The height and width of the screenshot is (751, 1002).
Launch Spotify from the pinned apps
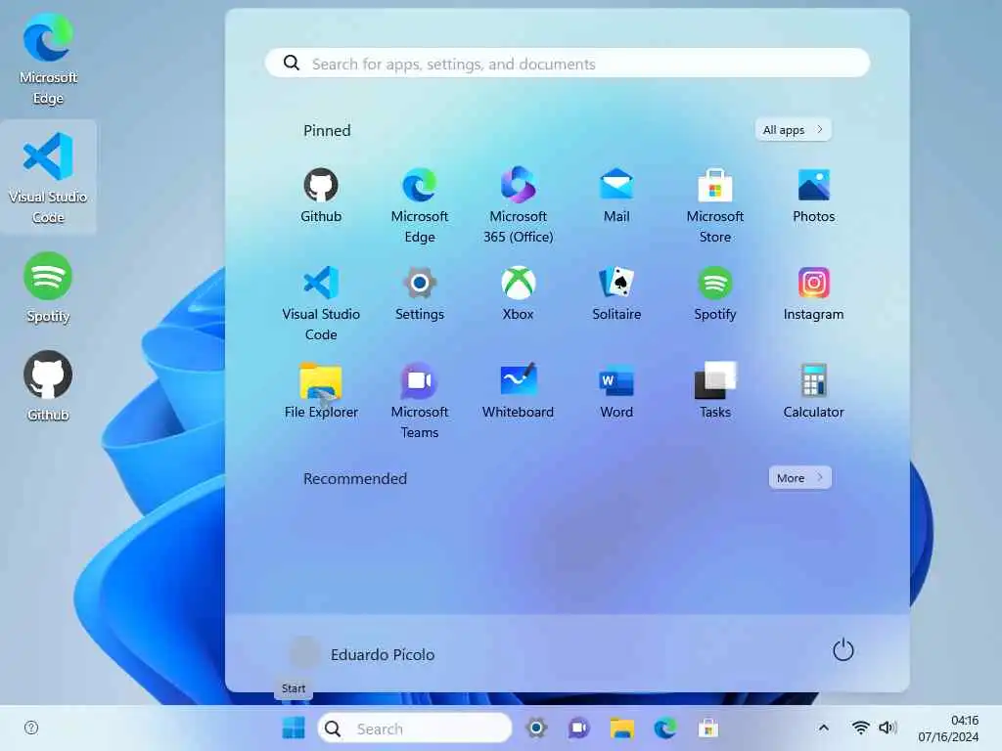714,293
